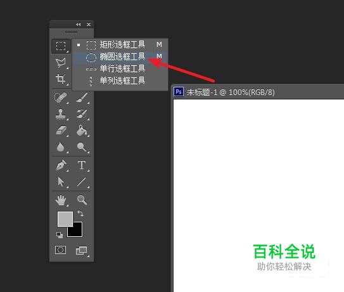344x292 pixels.
Task: Select the Path Selection arrow tool
Action: (61, 182)
